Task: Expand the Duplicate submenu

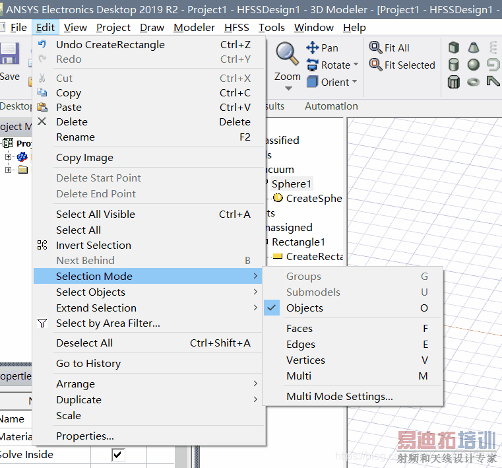Action: click(149, 399)
